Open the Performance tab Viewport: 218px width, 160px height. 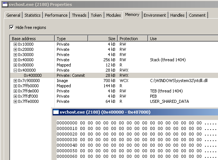point(56,15)
